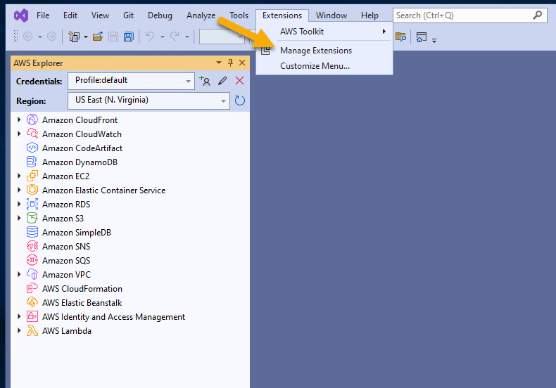The width and height of the screenshot is (556, 388).
Task: Add a new AWS credentials profile
Action: coord(205,81)
